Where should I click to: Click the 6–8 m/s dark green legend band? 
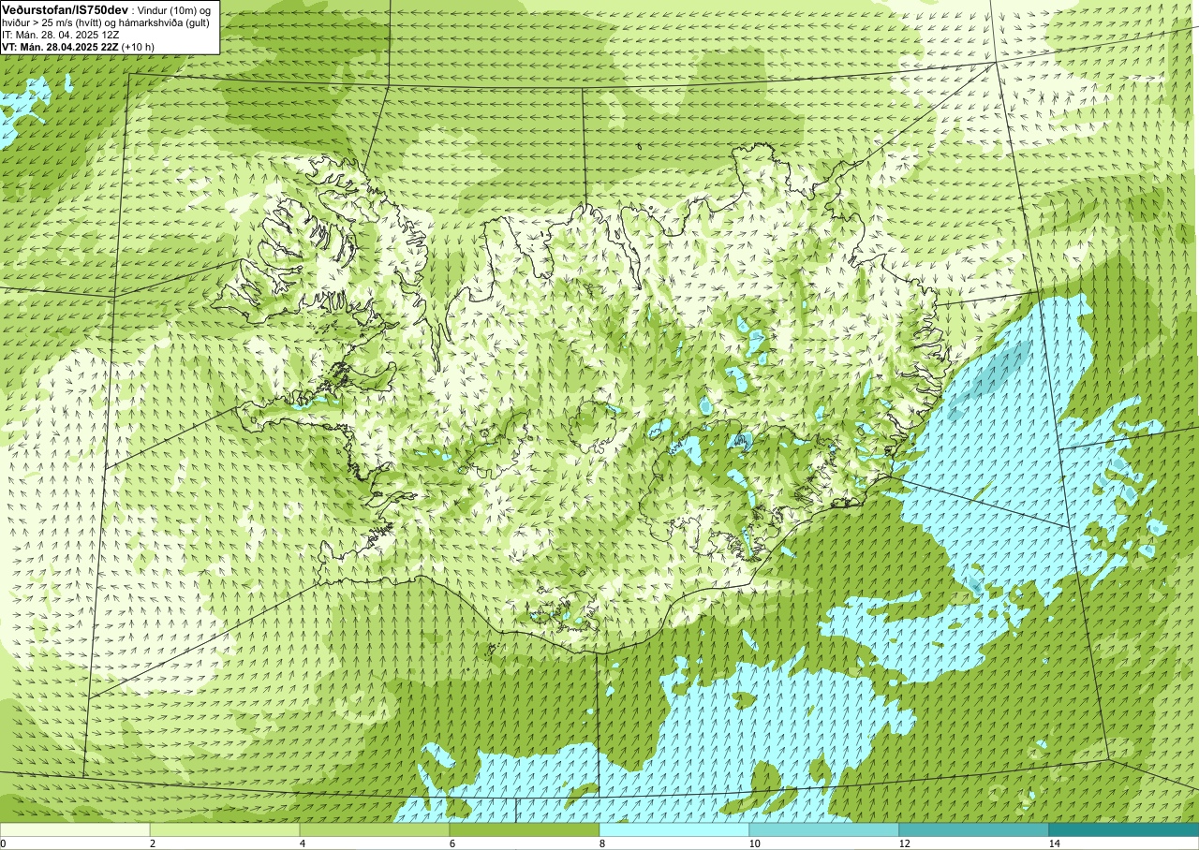pos(525,829)
